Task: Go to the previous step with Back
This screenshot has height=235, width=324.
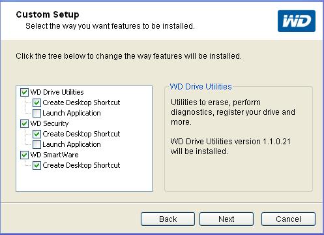Action: coord(168,219)
